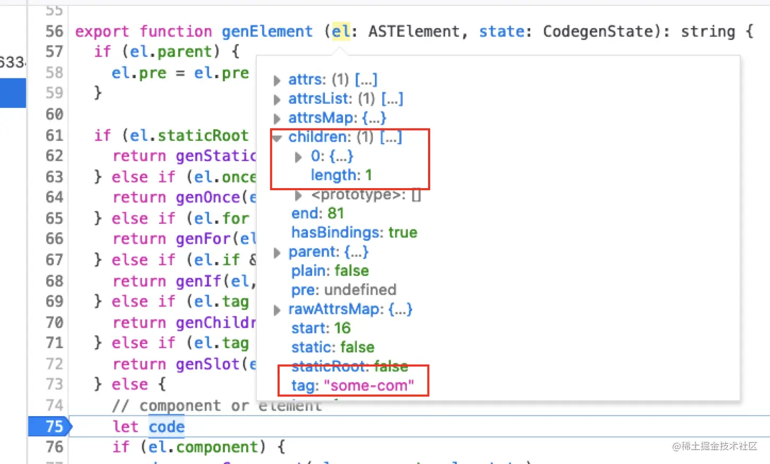Select the 'staticRoot: false' property row
This screenshot has height=464, width=770.
point(349,366)
